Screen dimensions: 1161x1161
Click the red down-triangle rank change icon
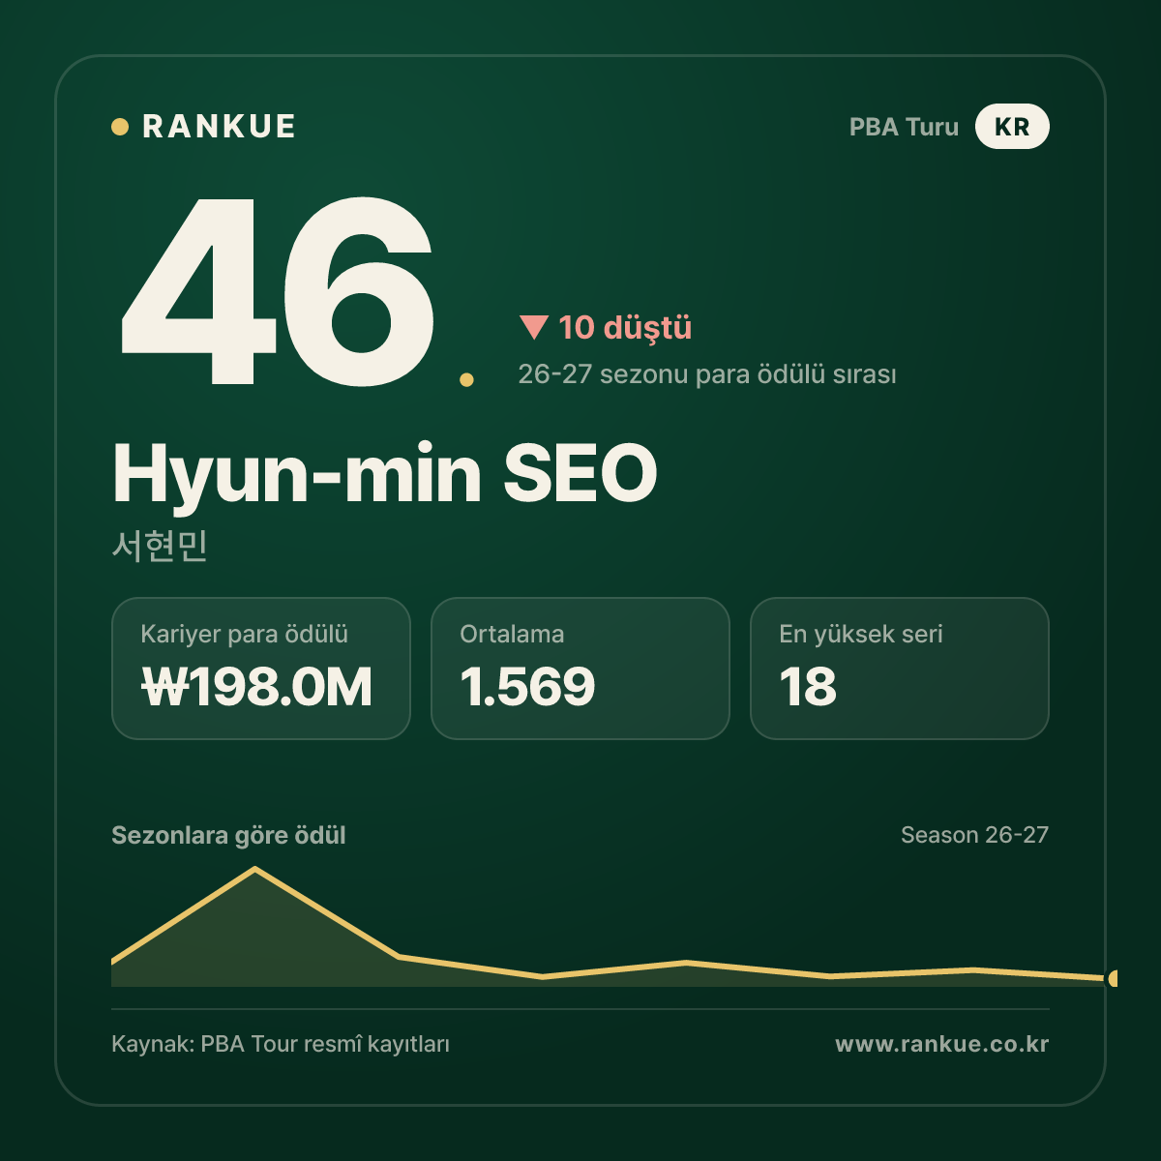tap(534, 327)
